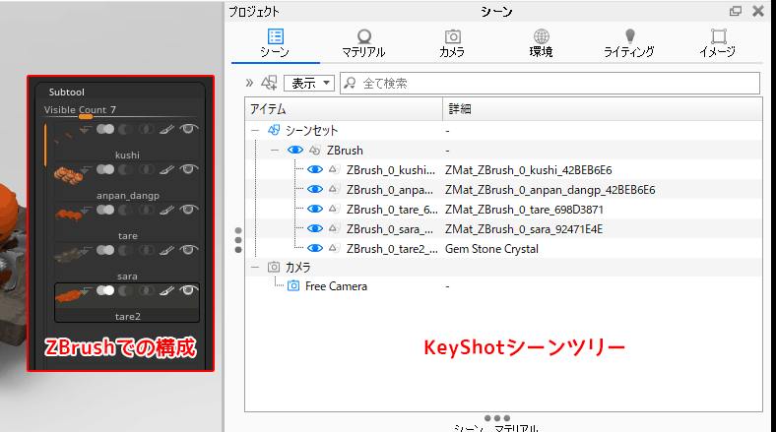Click the Visible Count slider handle
Viewport: 776px width, 432px height.
point(86,117)
